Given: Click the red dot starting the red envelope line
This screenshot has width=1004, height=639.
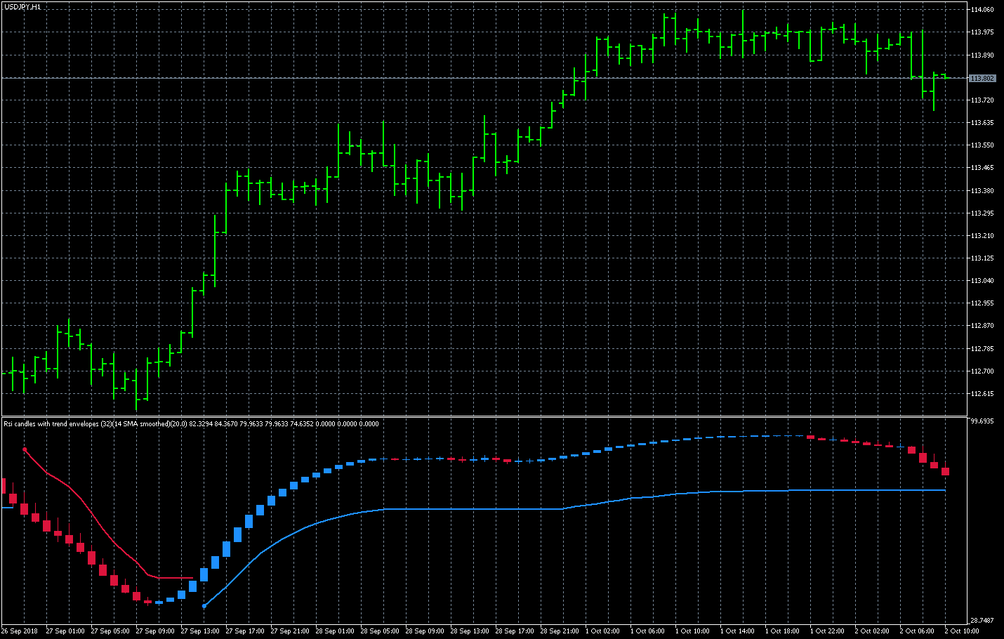Looking at the screenshot, I should click(25, 449).
